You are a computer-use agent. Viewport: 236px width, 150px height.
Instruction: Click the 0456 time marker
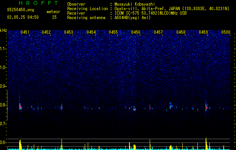pyautogui.click(x=136, y=32)
